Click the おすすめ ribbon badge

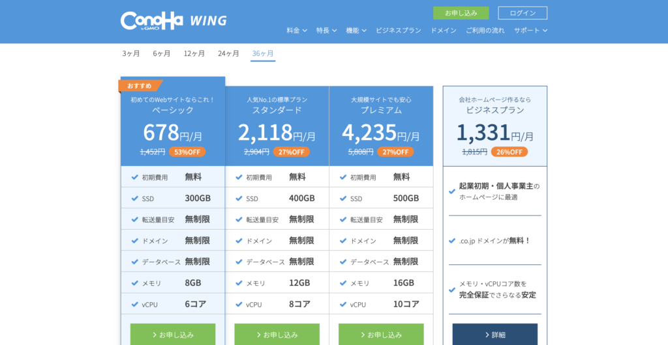pyautogui.click(x=140, y=86)
